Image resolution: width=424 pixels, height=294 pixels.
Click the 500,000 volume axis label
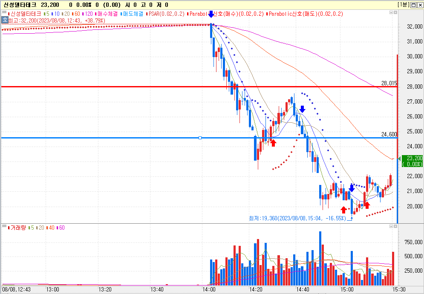coord(413,256)
